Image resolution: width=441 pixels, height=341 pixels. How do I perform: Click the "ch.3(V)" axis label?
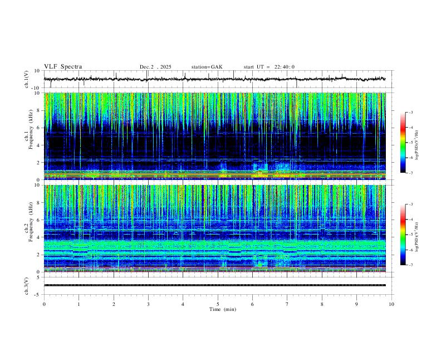(27, 286)
